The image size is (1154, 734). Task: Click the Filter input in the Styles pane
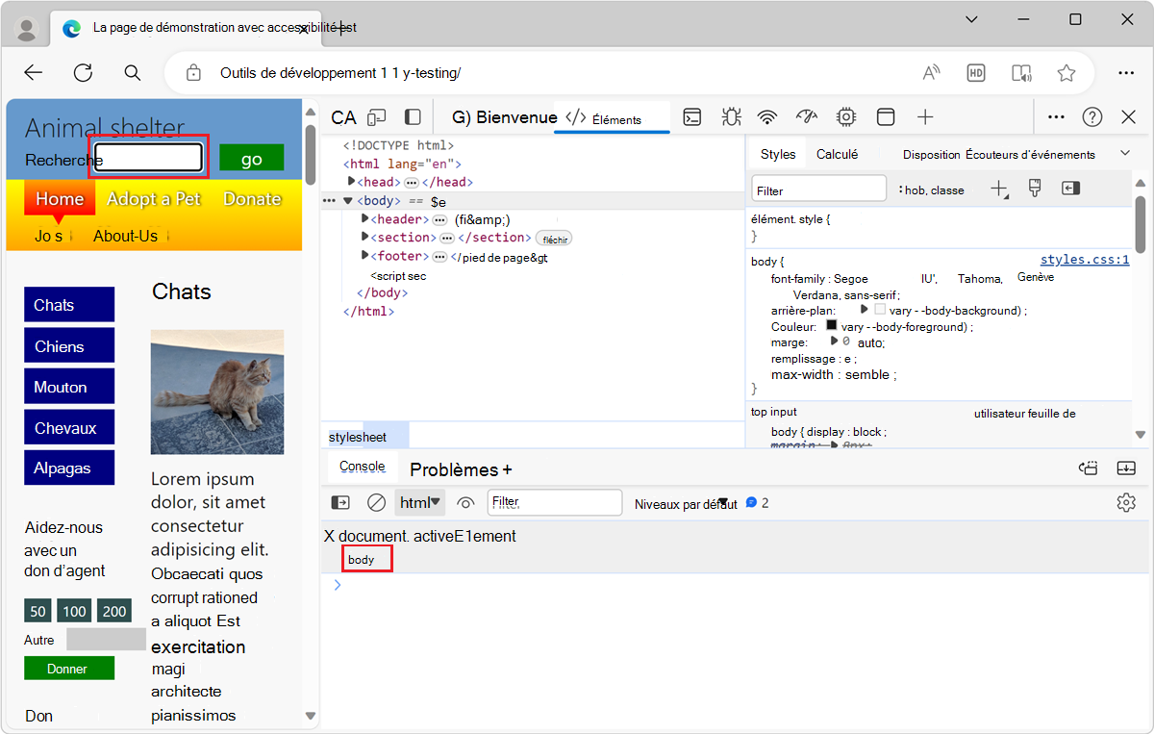coord(818,189)
